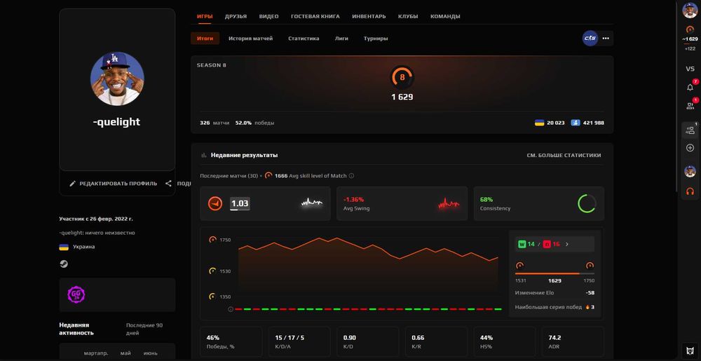
Task: Click the Ukraine flag under profile bio
Action: (x=64, y=247)
